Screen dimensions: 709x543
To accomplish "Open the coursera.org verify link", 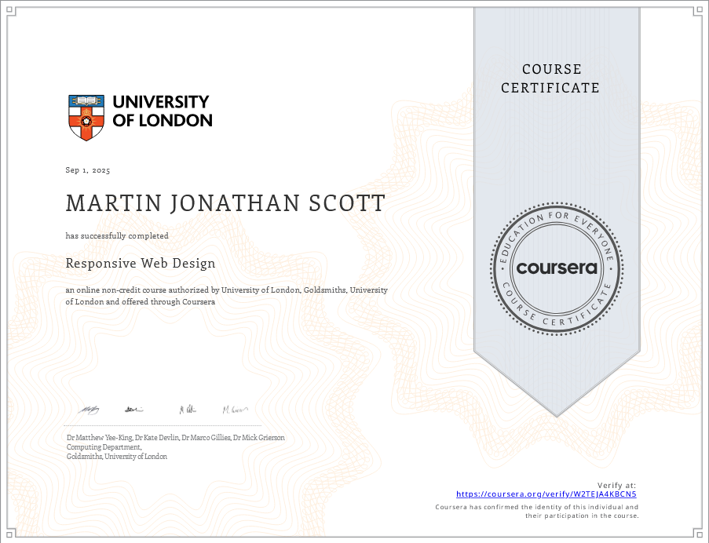I will coord(546,494).
